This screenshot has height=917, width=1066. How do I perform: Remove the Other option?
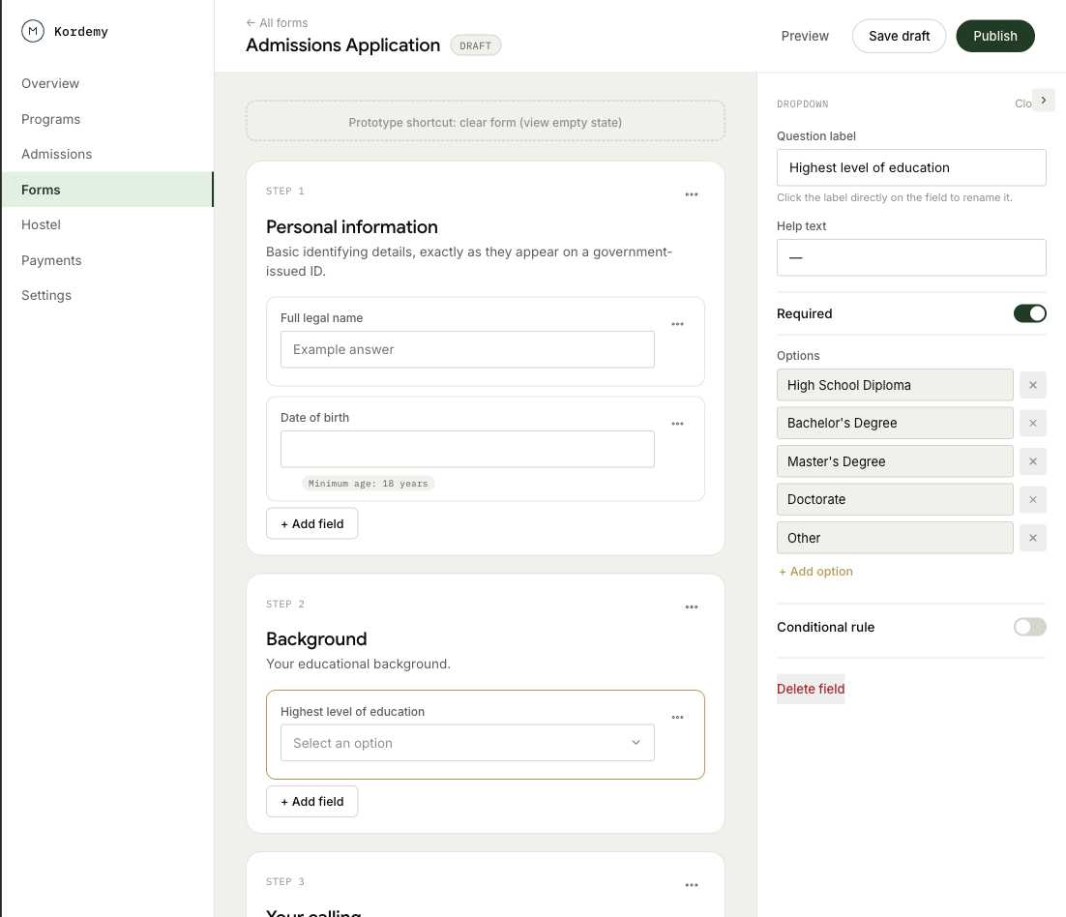[x=1033, y=538]
